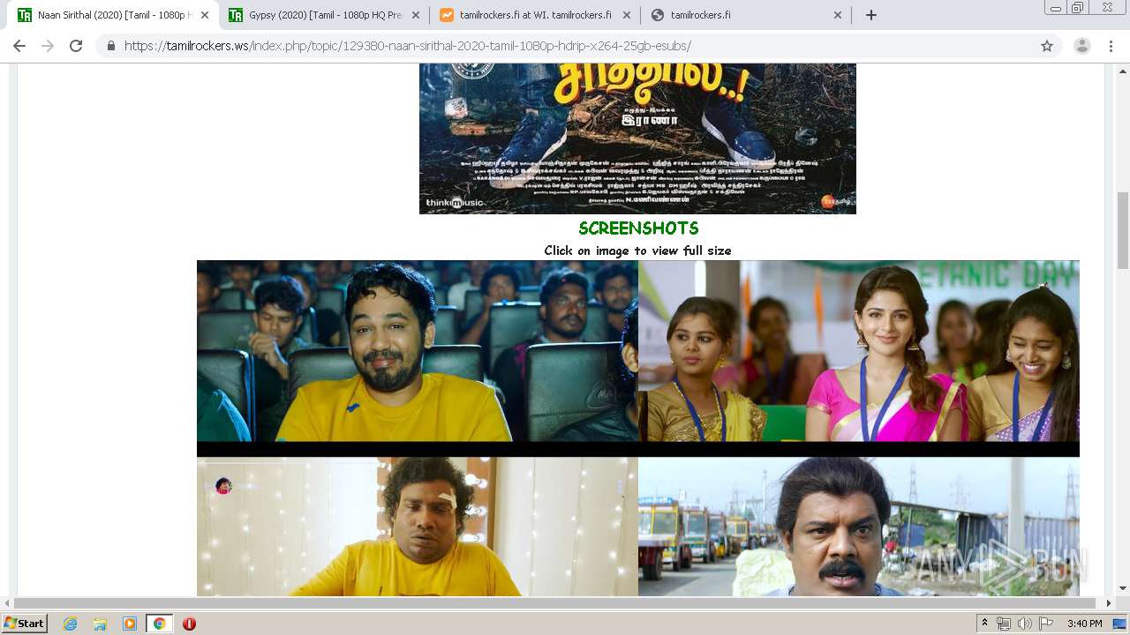
Task: Click the horizontal scrollbar thumb
Action: click(x=555, y=603)
